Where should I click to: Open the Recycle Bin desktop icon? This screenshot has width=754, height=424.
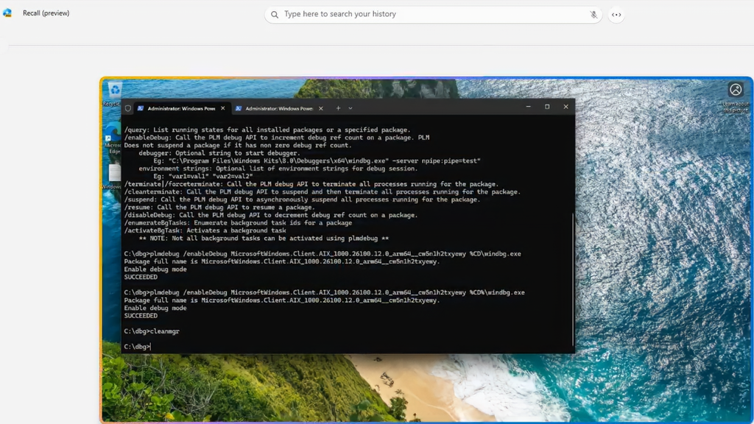click(114, 90)
